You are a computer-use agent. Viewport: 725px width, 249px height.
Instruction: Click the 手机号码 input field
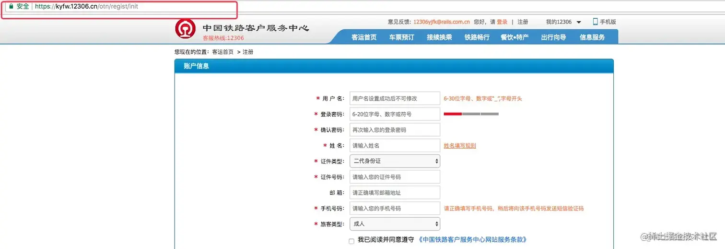coord(395,208)
